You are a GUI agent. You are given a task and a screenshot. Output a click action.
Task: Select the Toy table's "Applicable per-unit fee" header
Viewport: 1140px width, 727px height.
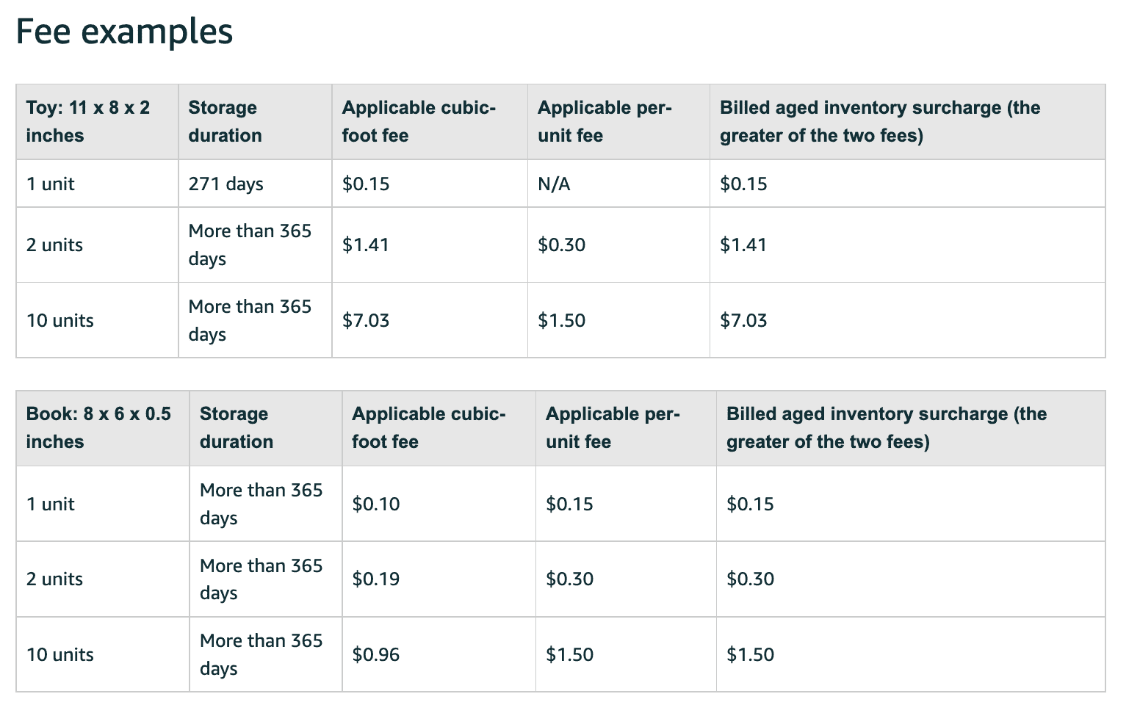pyautogui.click(x=604, y=122)
